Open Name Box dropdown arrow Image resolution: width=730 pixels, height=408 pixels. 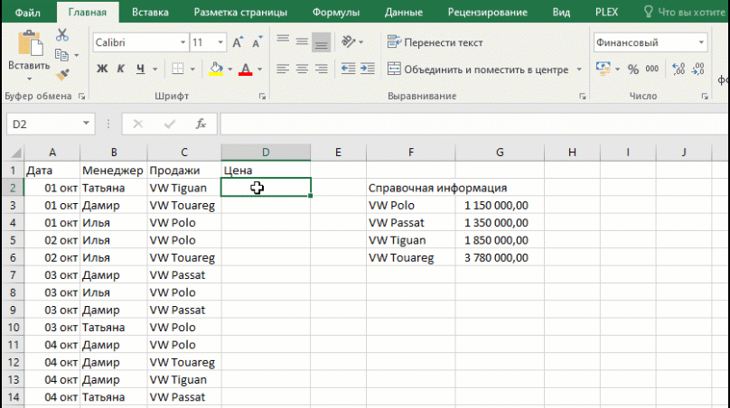pyautogui.click(x=86, y=124)
